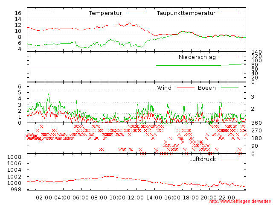
Task: Click the 18:00 time axis label
Action: pos(191,198)
